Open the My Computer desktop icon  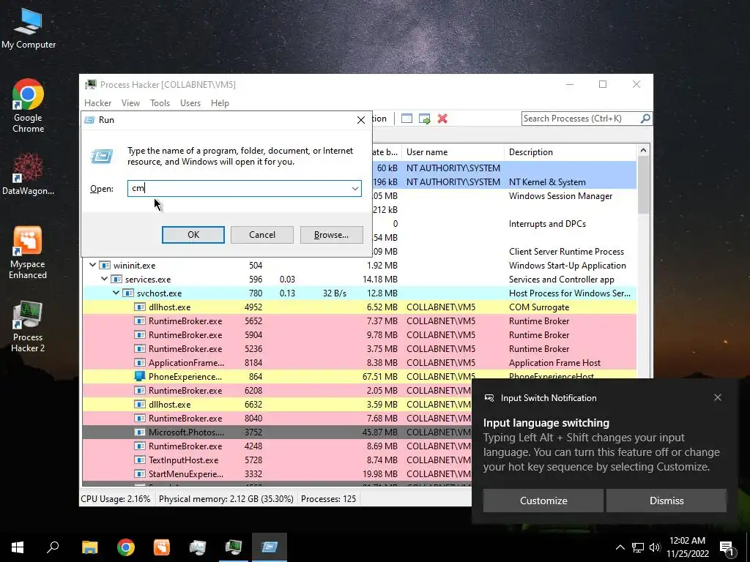tap(29, 29)
